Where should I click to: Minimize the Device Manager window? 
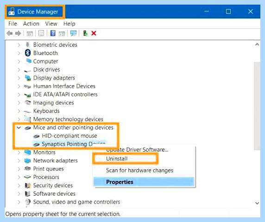(x=206, y=12)
